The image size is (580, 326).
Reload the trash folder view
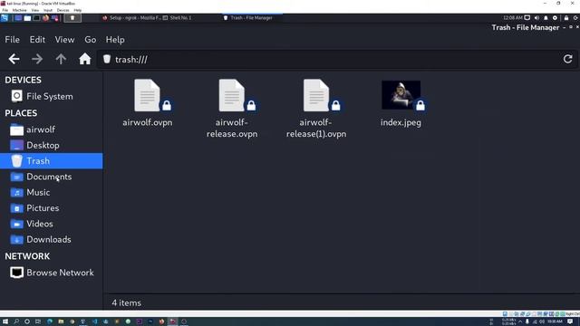click(568, 59)
